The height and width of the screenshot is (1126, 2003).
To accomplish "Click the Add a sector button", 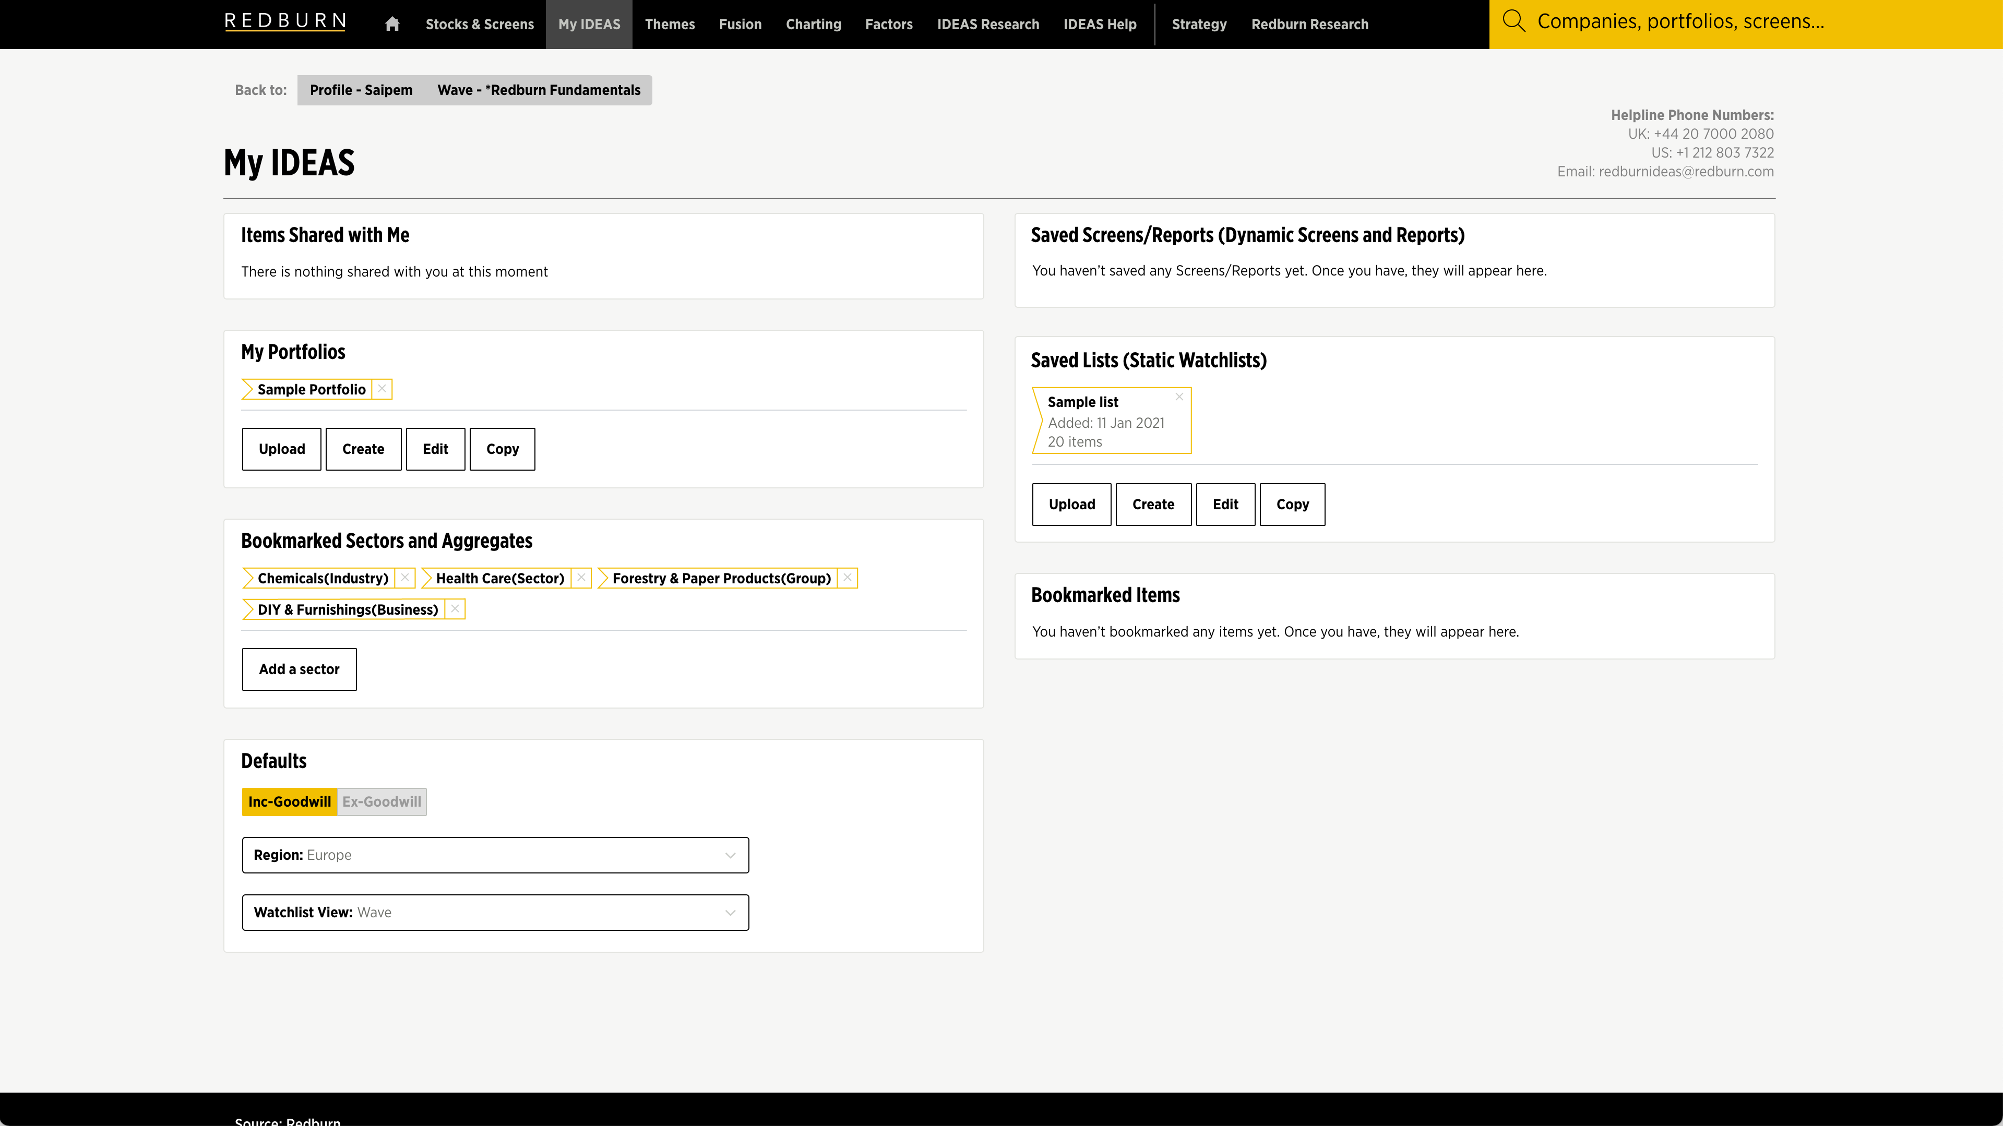I will pyautogui.click(x=300, y=669).
